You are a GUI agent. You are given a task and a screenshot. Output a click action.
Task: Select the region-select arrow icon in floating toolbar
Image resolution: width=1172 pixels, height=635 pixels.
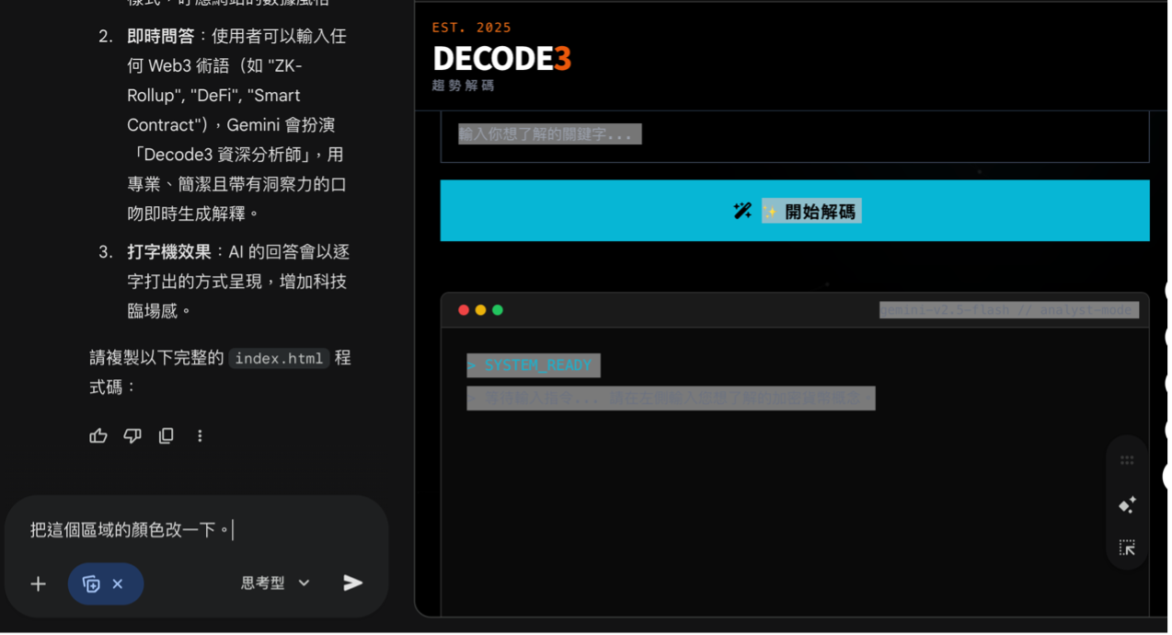[x=1126, y=548]
